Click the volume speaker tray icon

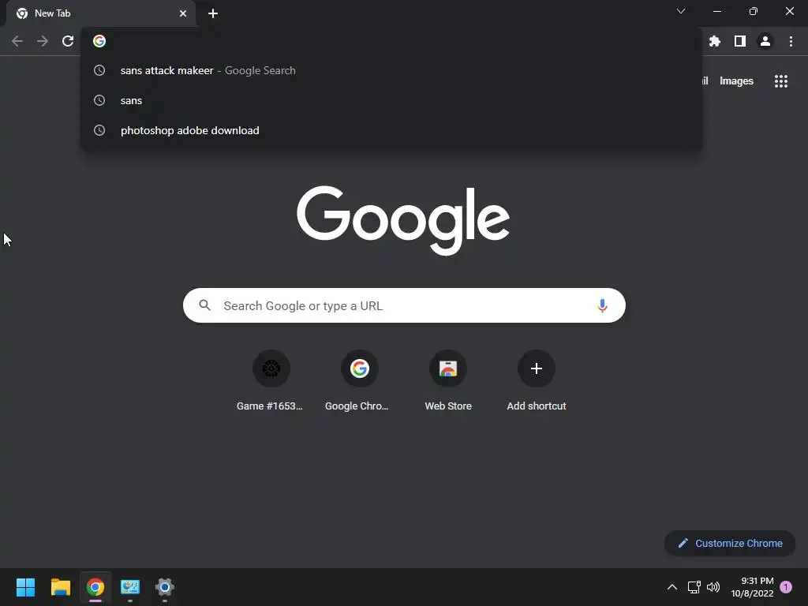click(x=713, y=587)
